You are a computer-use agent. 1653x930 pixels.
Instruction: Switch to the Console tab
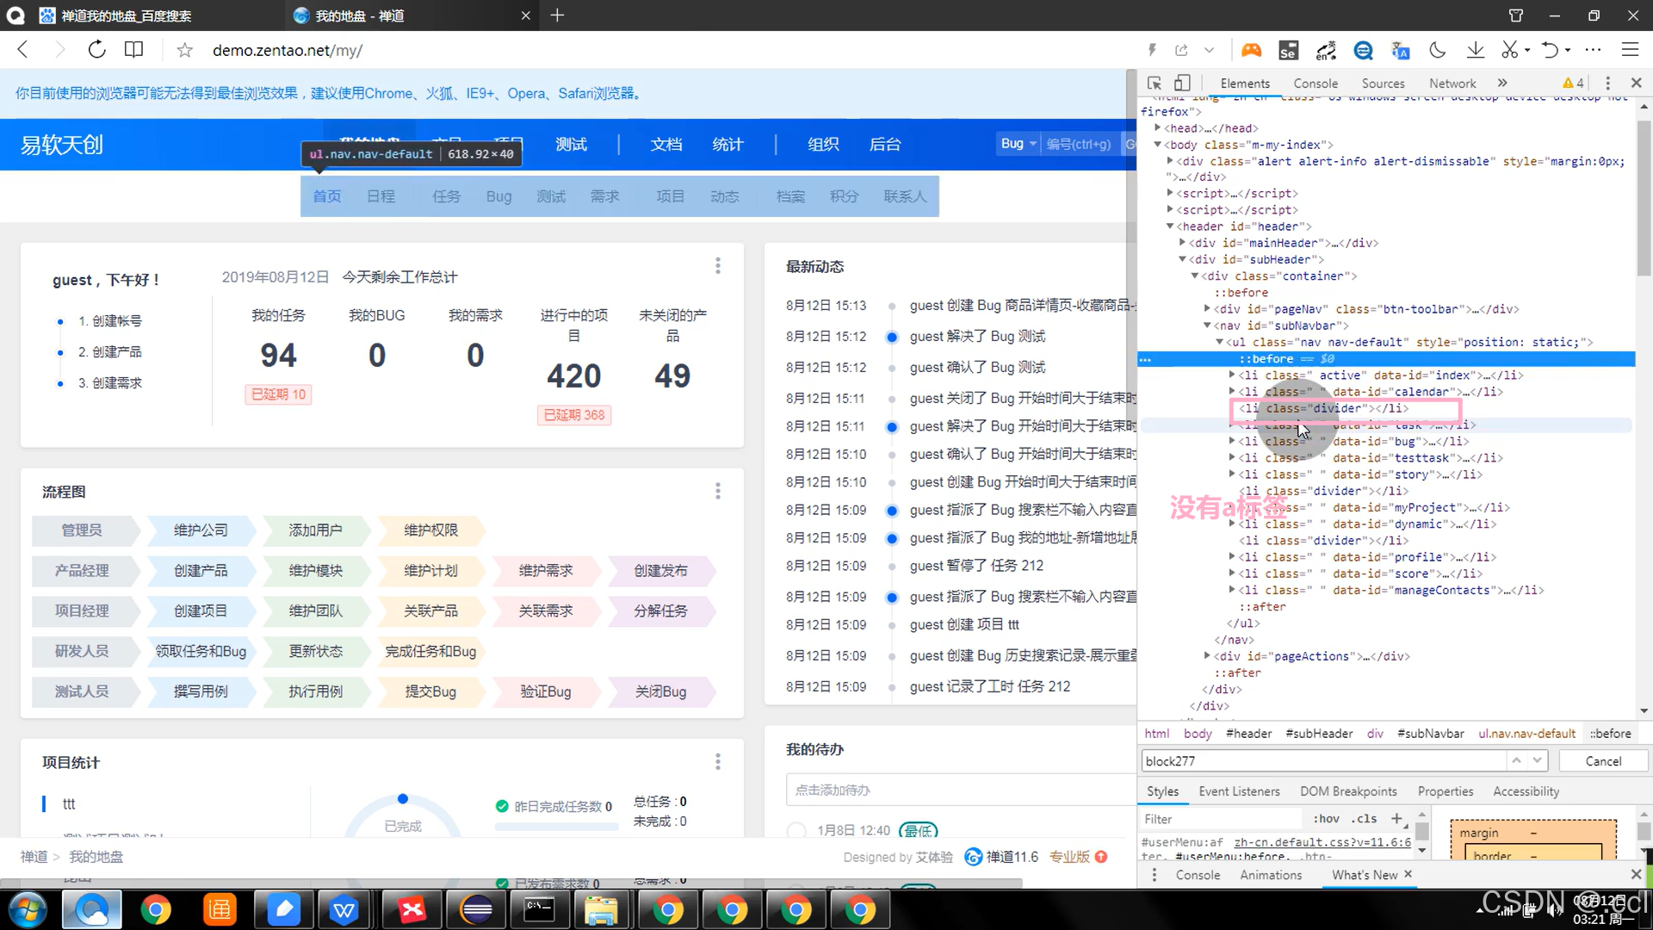pyautogui.click(x=1315, y=84)
